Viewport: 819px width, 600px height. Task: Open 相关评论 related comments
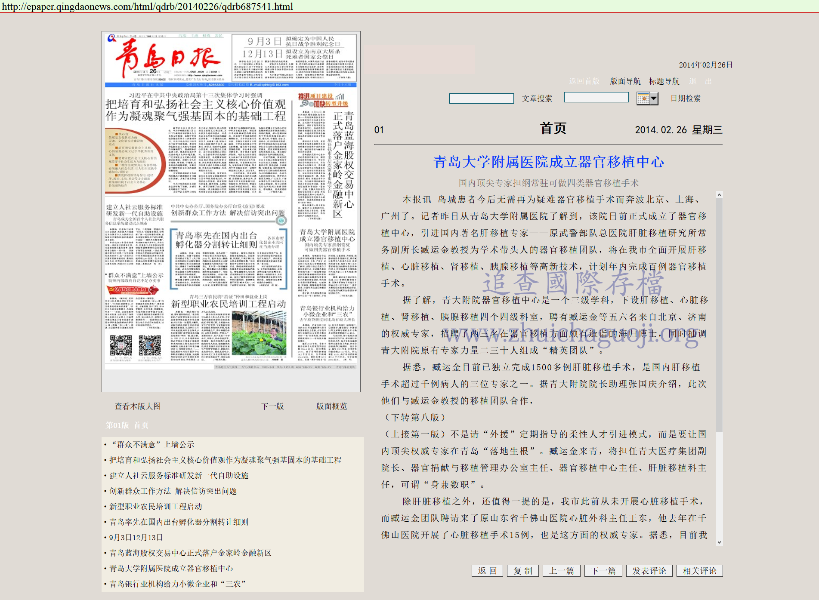coord(699,571)
